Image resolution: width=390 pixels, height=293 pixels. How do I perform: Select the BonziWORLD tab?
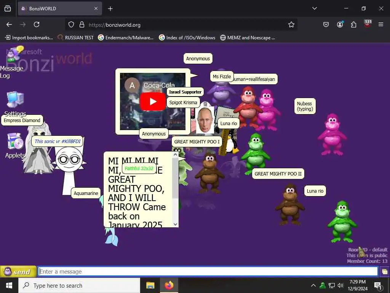(60, 9)
